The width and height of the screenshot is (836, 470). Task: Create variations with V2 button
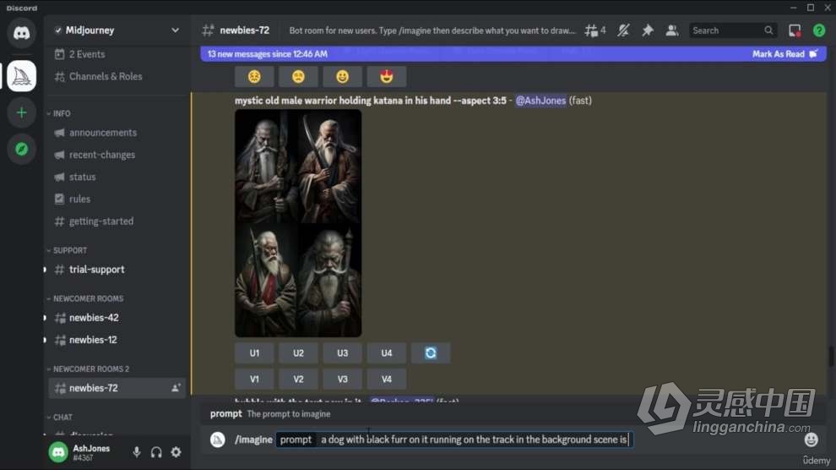pyautogui.click(x=298, y=380)
